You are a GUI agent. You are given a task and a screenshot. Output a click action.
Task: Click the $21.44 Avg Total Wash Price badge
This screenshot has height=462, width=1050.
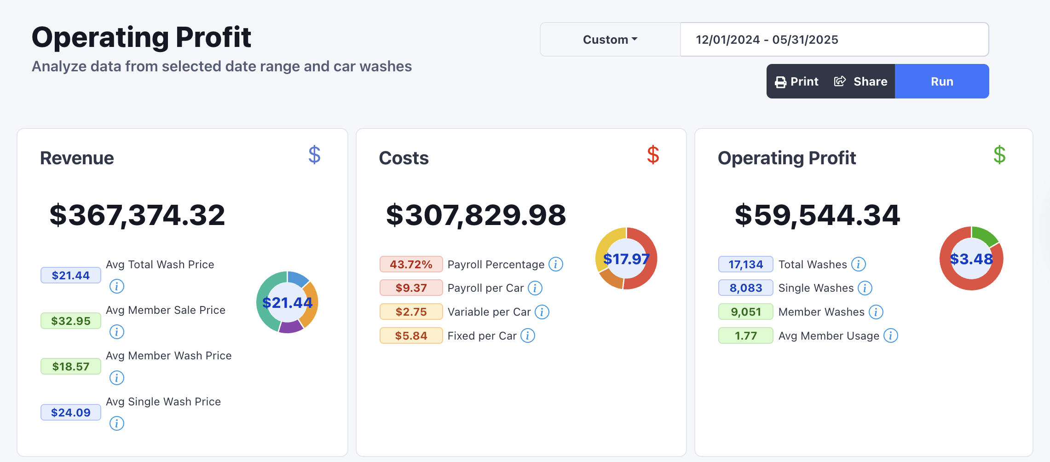(x=71, y=276)
